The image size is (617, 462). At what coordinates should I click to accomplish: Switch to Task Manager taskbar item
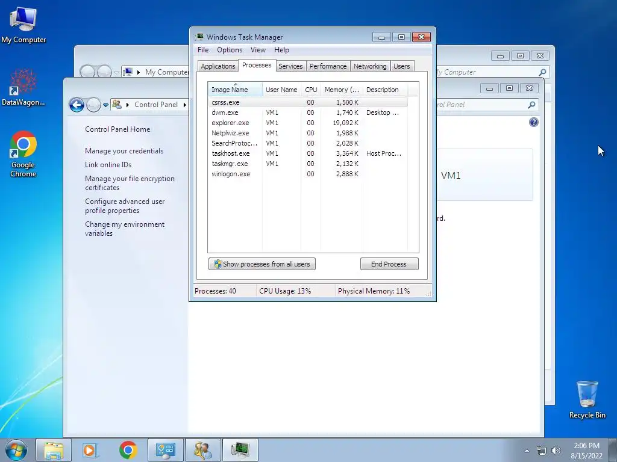tap(240, 450)
